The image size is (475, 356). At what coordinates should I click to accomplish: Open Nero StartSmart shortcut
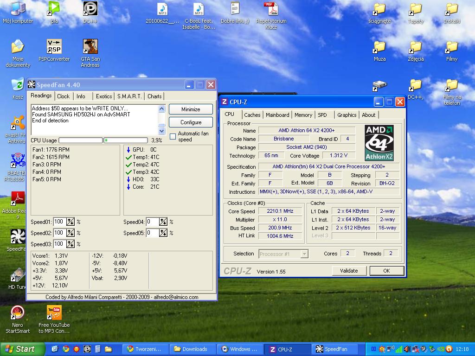coord(18,313)
